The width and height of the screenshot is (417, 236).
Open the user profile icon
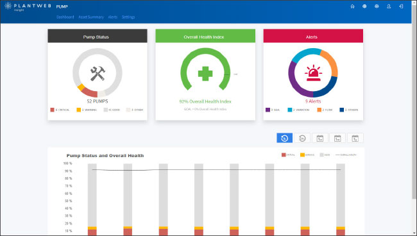click(389, 6)
